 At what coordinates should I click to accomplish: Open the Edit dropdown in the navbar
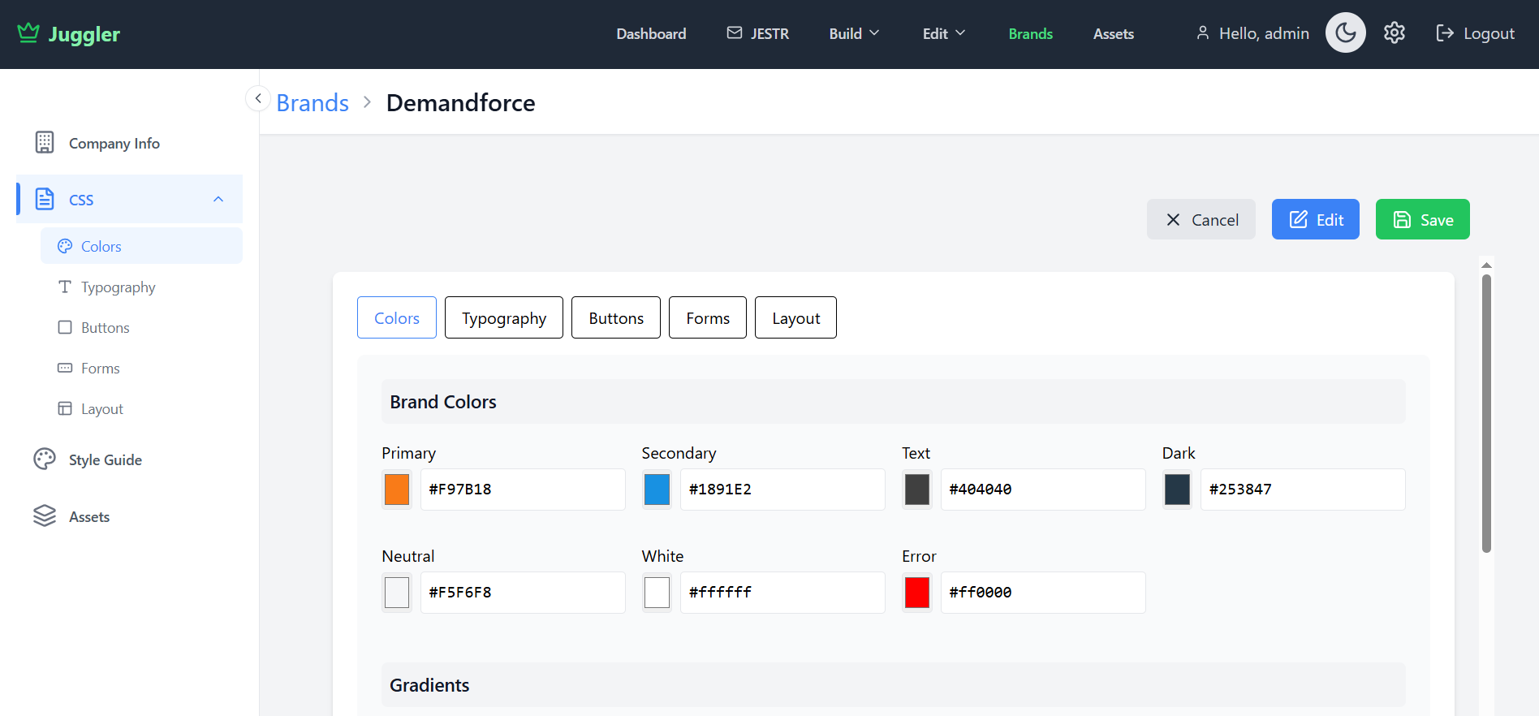click(944, 33)
